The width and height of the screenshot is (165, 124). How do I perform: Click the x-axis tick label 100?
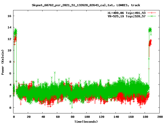pos(87,117)
